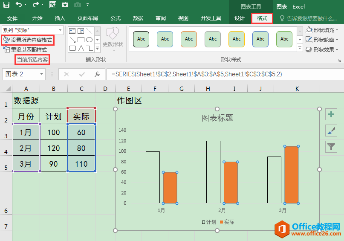Open the 文件 menu tab
Image resolution: width=344 pixels, height=241 pixels.
click(12, 18)
